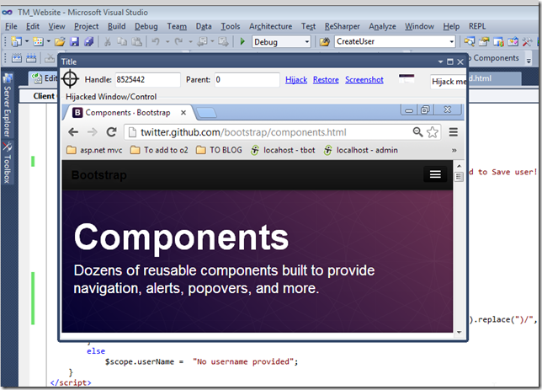Start debugging with the green play icon
This screenshot has height=390, width=542.
point(242,41)
